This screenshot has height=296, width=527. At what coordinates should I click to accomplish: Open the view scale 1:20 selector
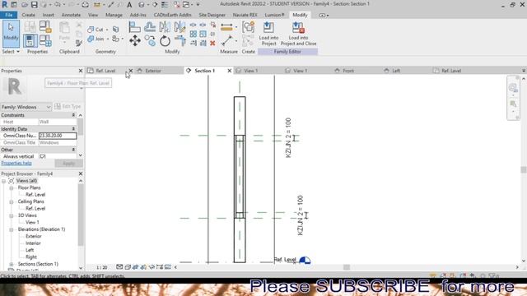pos(101,267)
